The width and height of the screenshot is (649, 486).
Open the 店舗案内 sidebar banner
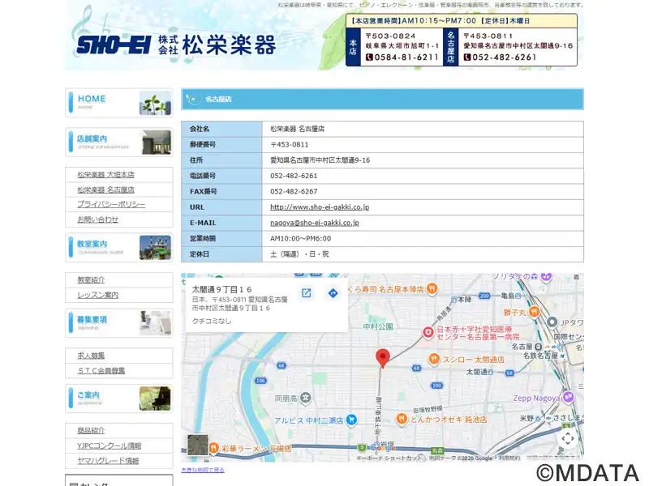tap(118, 143)
